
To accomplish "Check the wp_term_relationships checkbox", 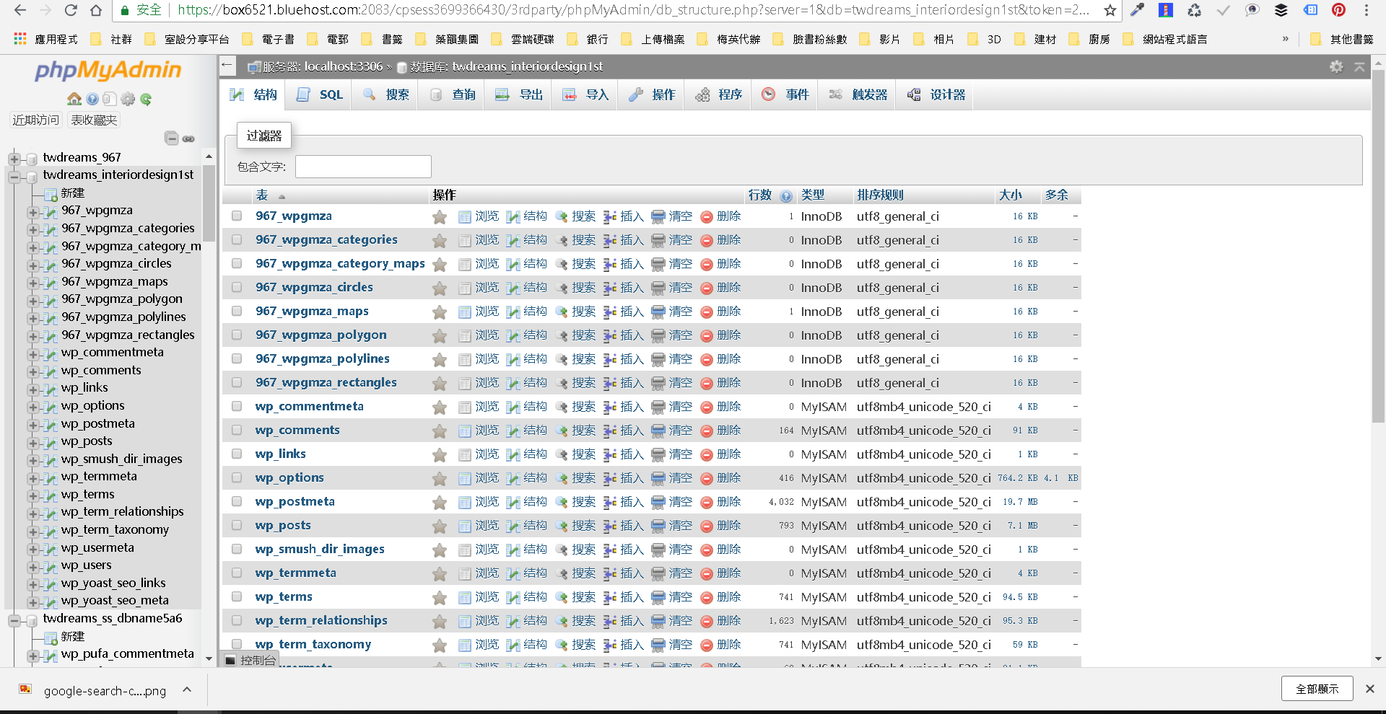I will tap(237, 620).
